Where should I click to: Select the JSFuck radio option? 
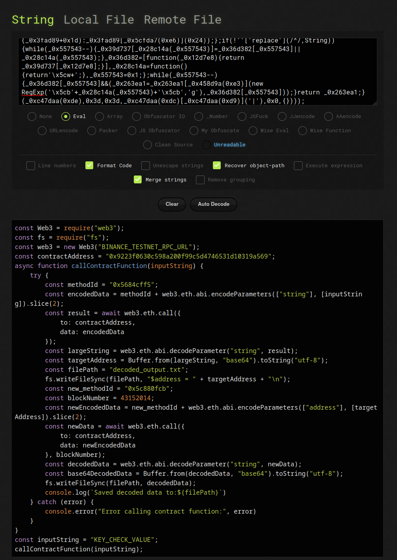tap(242, 116)
